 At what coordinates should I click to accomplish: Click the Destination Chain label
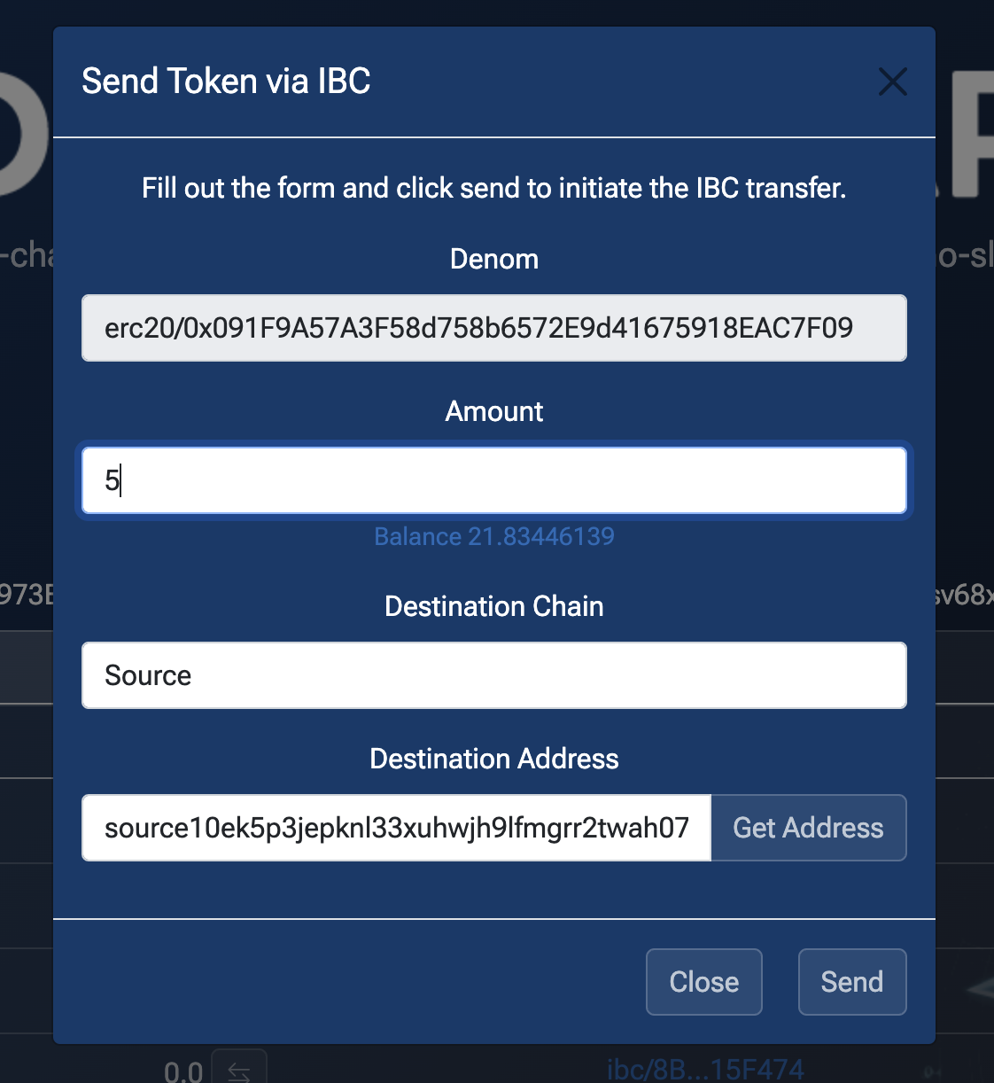(494, 606)
